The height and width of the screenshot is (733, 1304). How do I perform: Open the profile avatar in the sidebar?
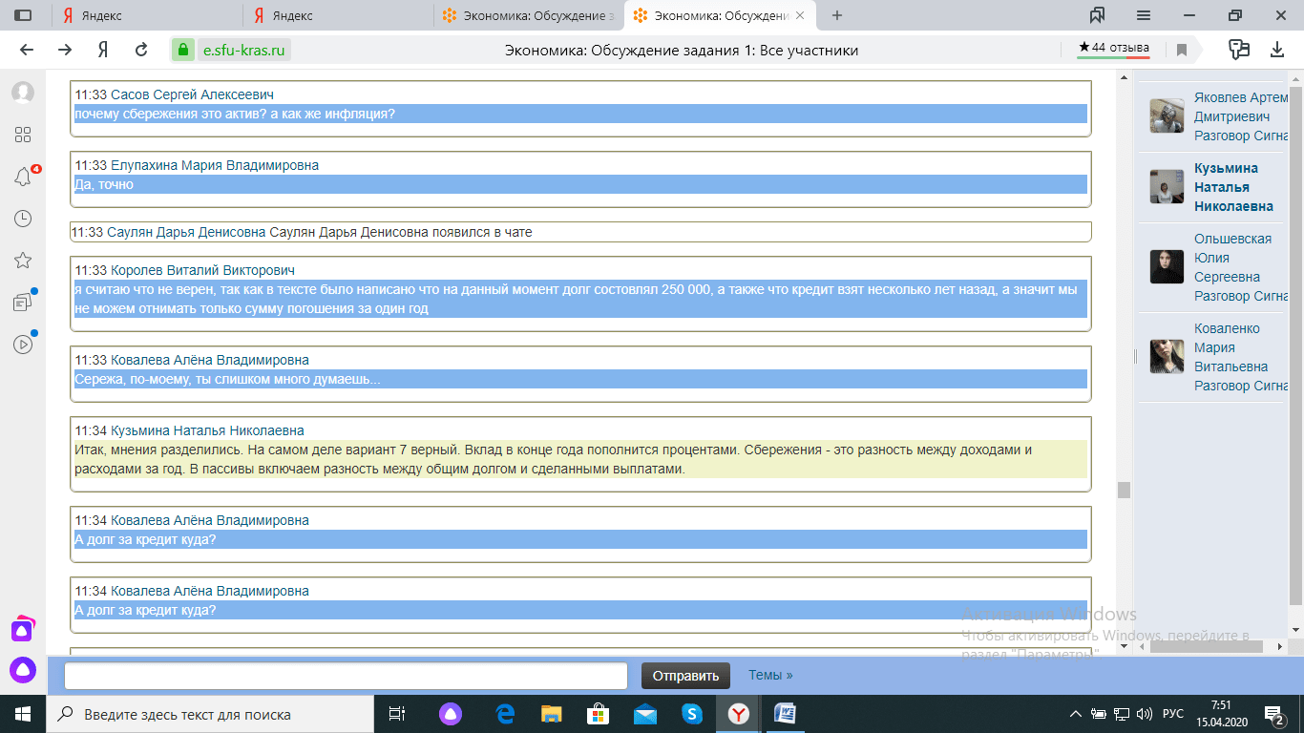pyautogui.click(x=23, y=93)
